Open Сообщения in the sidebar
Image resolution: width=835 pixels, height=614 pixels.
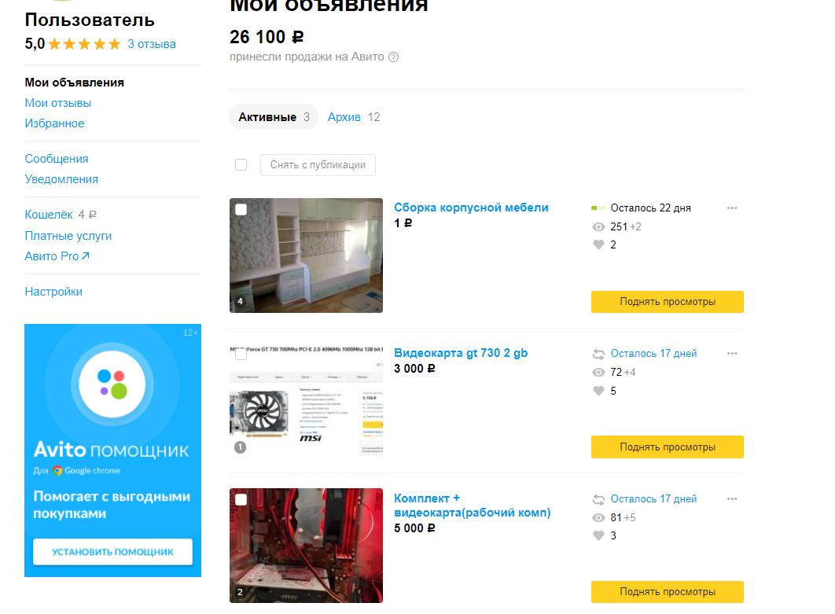pos(57,160)
